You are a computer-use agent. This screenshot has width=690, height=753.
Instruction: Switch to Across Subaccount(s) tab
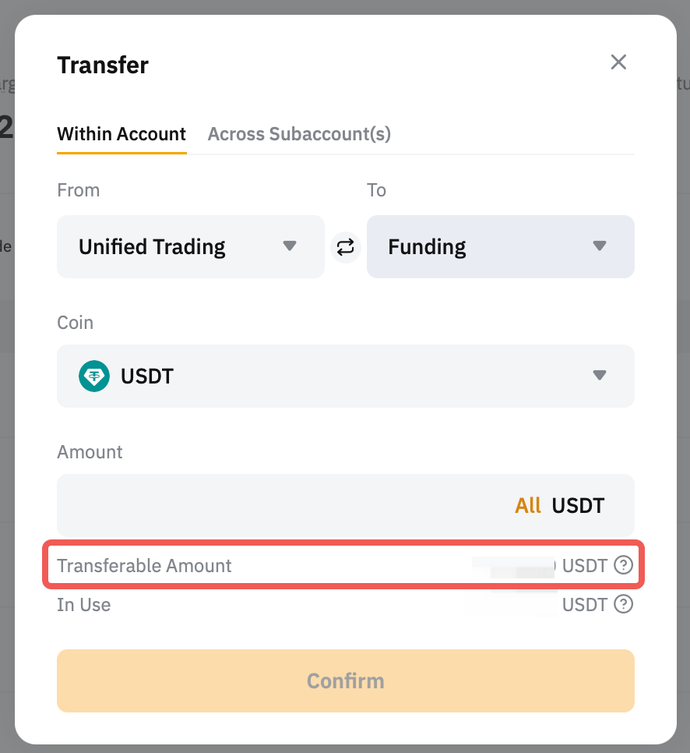pyautogui.click(x=299, y=134)
